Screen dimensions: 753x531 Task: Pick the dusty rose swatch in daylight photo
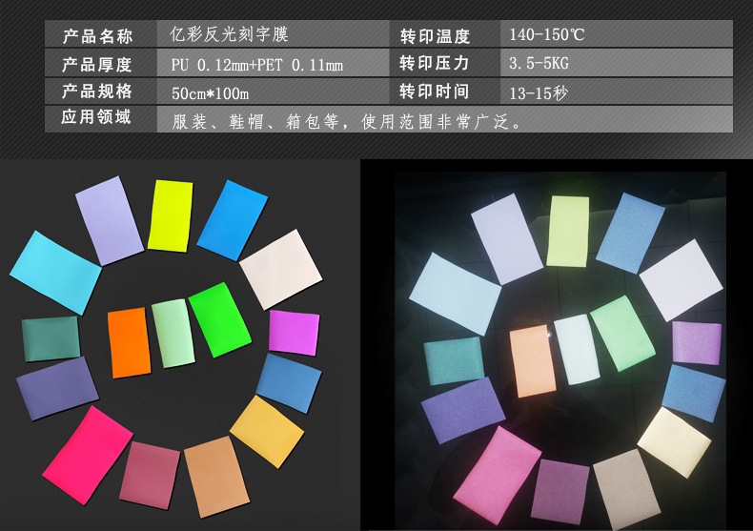tap(150, 475)
